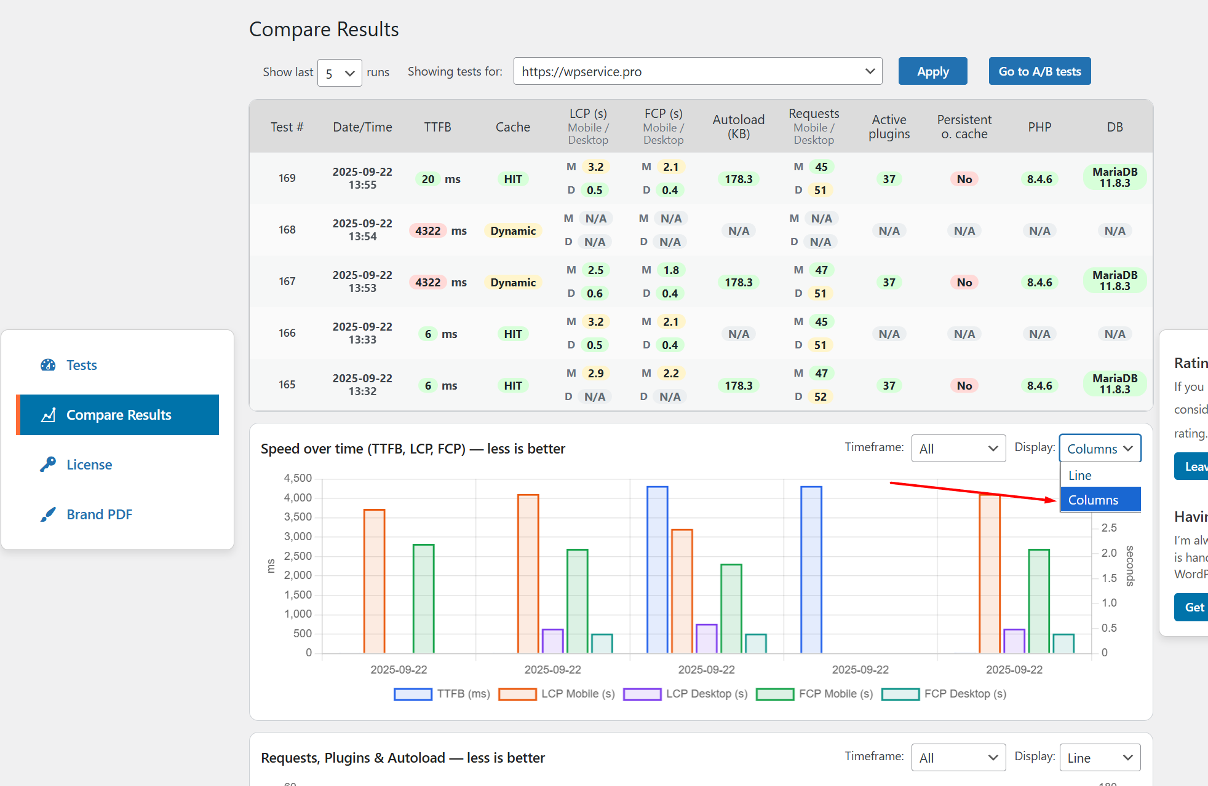Choose "Columns" in the Display dropdown list
Image resolution: width=1208 pixels, height=786 pixels.
[1094, 500]
